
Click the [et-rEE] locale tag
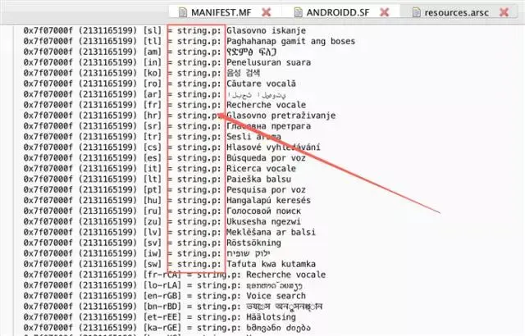point(162,317)
